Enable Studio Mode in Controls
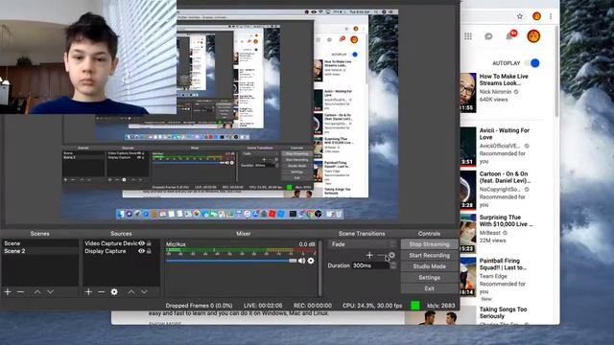 point(429,266)
